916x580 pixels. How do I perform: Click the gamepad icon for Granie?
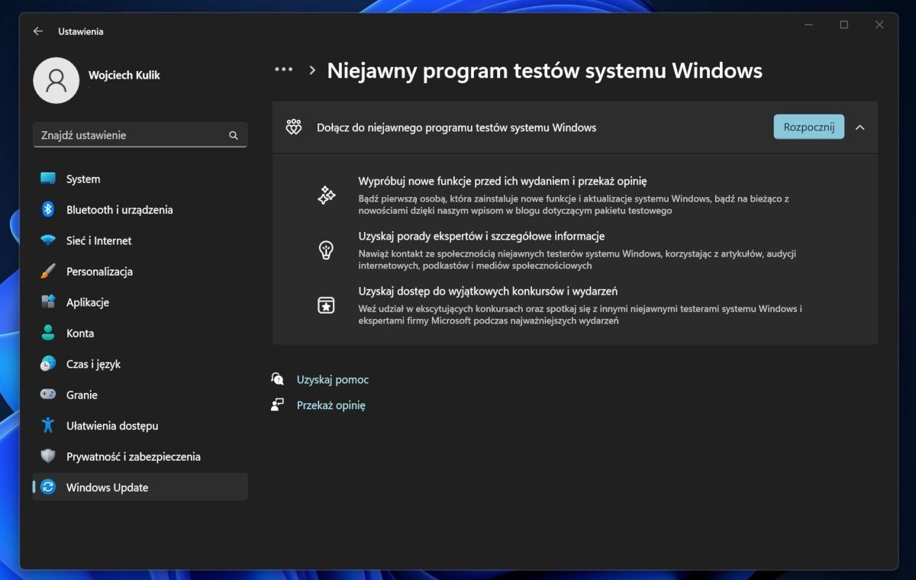[48, 395]
